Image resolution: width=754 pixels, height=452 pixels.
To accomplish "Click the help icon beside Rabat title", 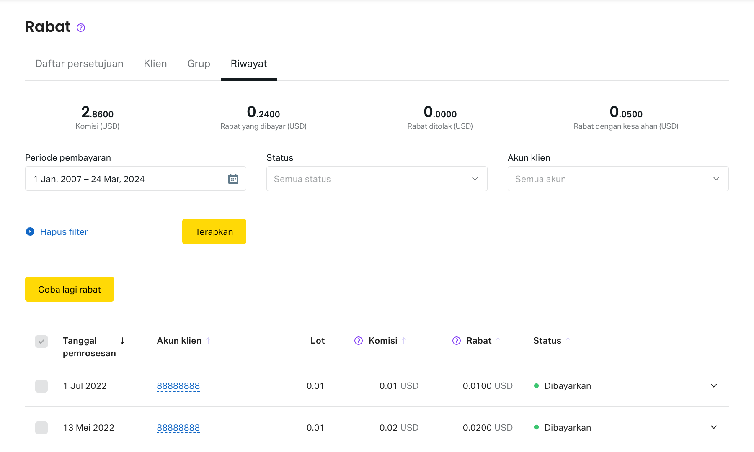I will point(81,28).
